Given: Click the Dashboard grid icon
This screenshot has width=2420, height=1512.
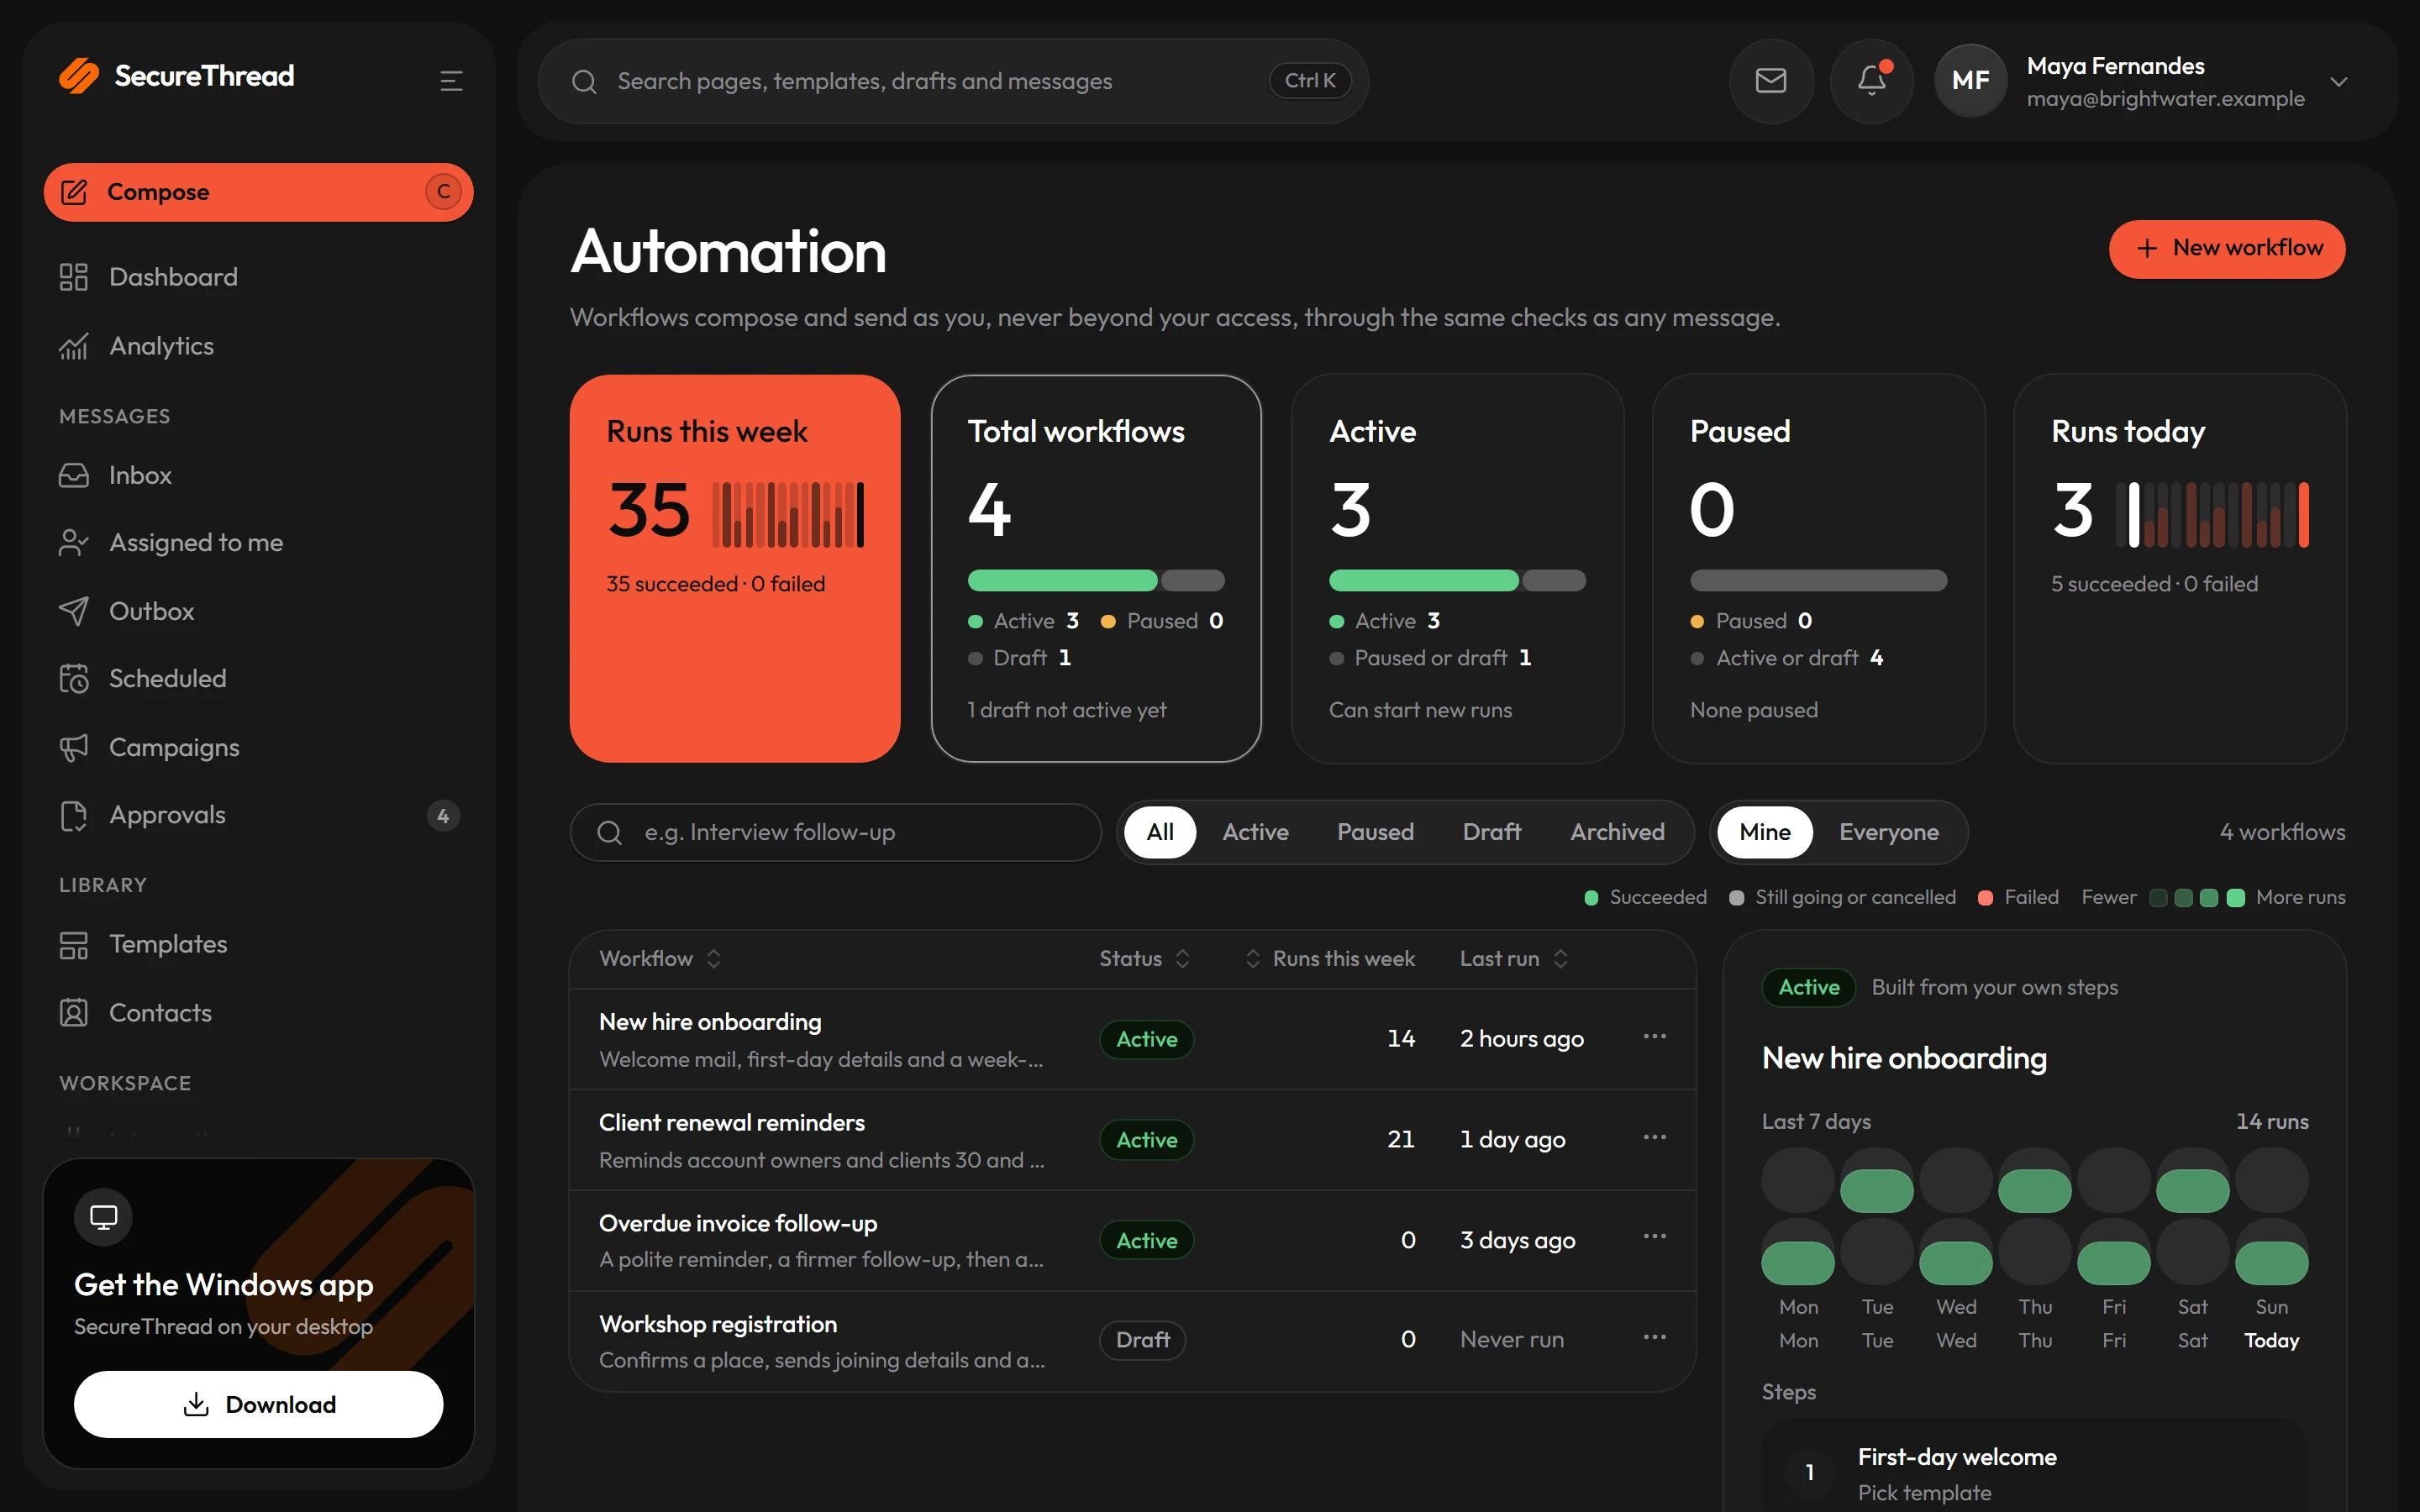Looking at the screenshot, I should (74, 277).
